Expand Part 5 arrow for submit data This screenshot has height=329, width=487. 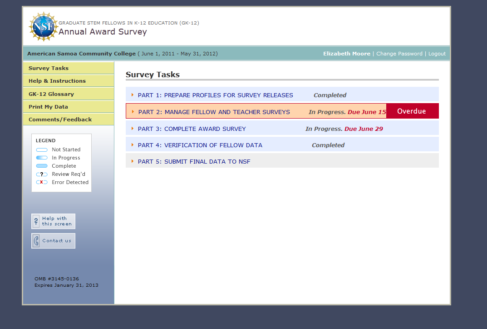click(133, 161)
